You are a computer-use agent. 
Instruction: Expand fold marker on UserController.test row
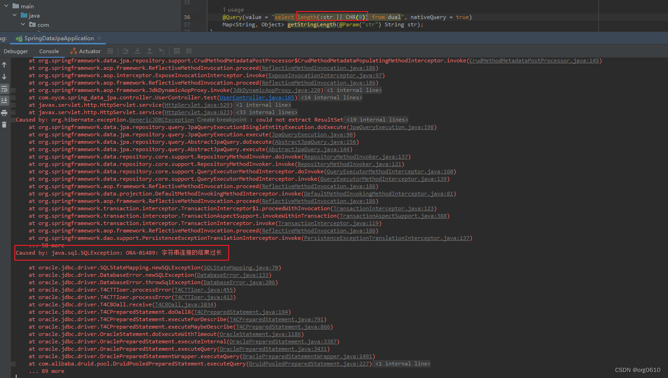13,98
